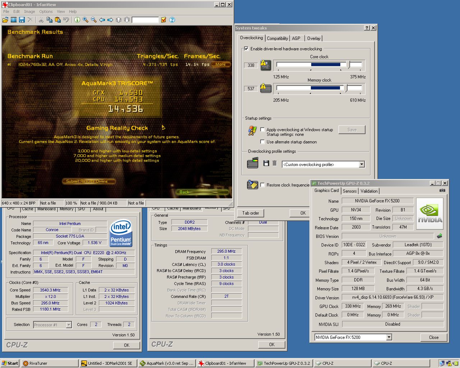The image size is (460, 368).
Task: Expand the NVIDIA GeForce FX 5200 selector in GPU-Z
Action: tap(389, 337)
